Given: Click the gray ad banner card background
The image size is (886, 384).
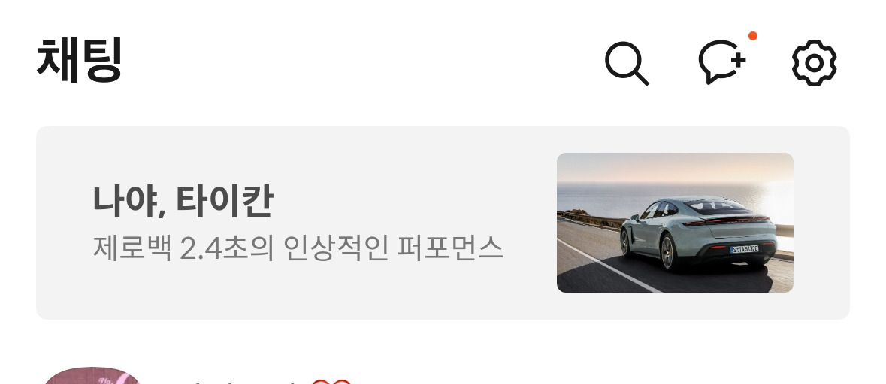Looking at the screenshot, I should (443, 223).
